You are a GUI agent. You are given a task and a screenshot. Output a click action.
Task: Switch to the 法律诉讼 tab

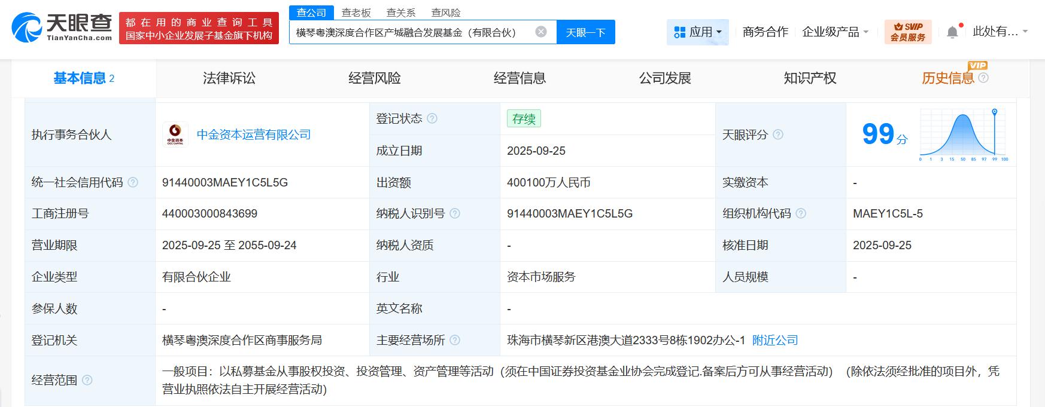pyautogui.click(x=229, y=78)
